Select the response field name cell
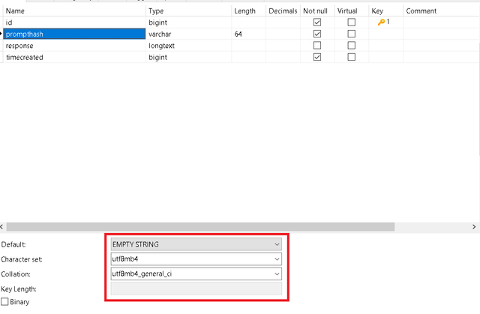This screenshot has width=480, height=314. click(x=74, y=46)
